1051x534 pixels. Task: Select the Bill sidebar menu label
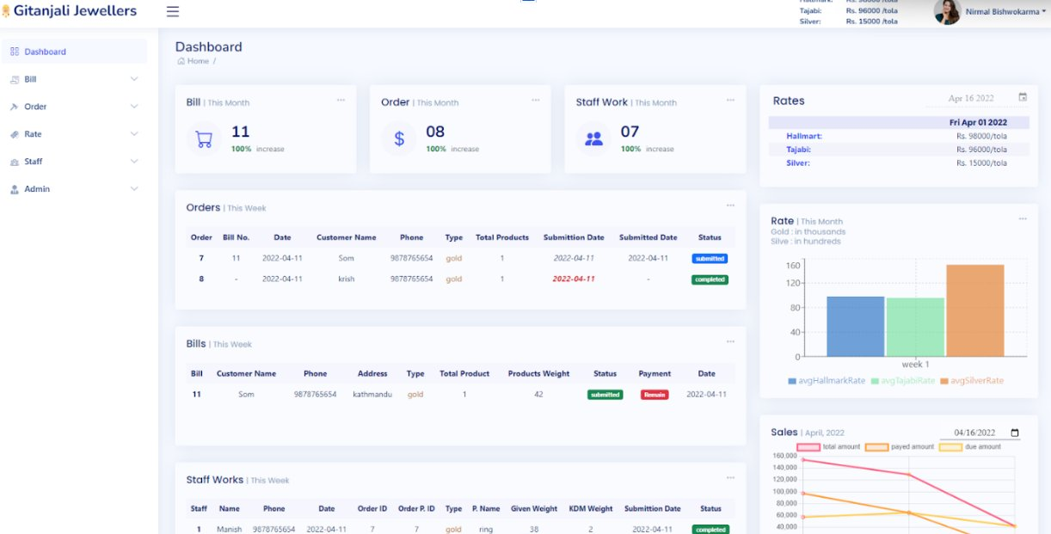tap(30, 79)
